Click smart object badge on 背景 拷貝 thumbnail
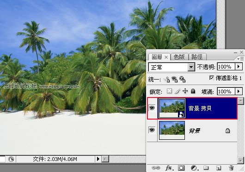The height and width of the screenshot is (172, 245). 181,115
